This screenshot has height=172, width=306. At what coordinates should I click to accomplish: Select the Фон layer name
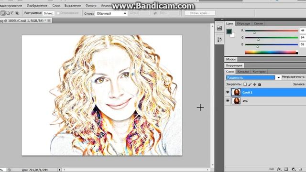click(245, 101)
